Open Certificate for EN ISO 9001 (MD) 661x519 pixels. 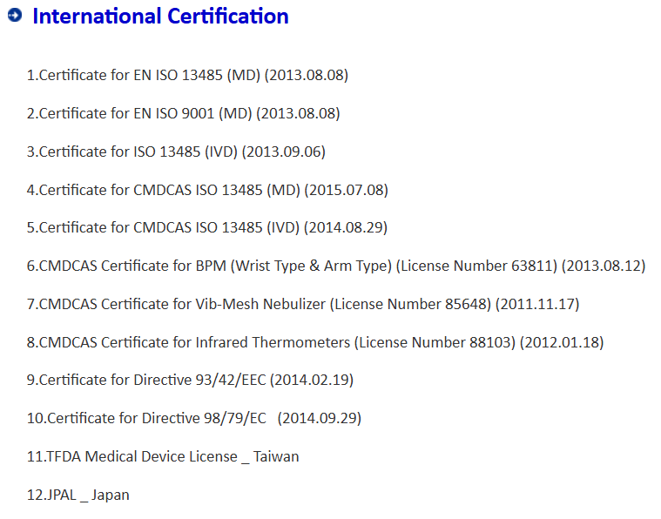click(184, 113)
